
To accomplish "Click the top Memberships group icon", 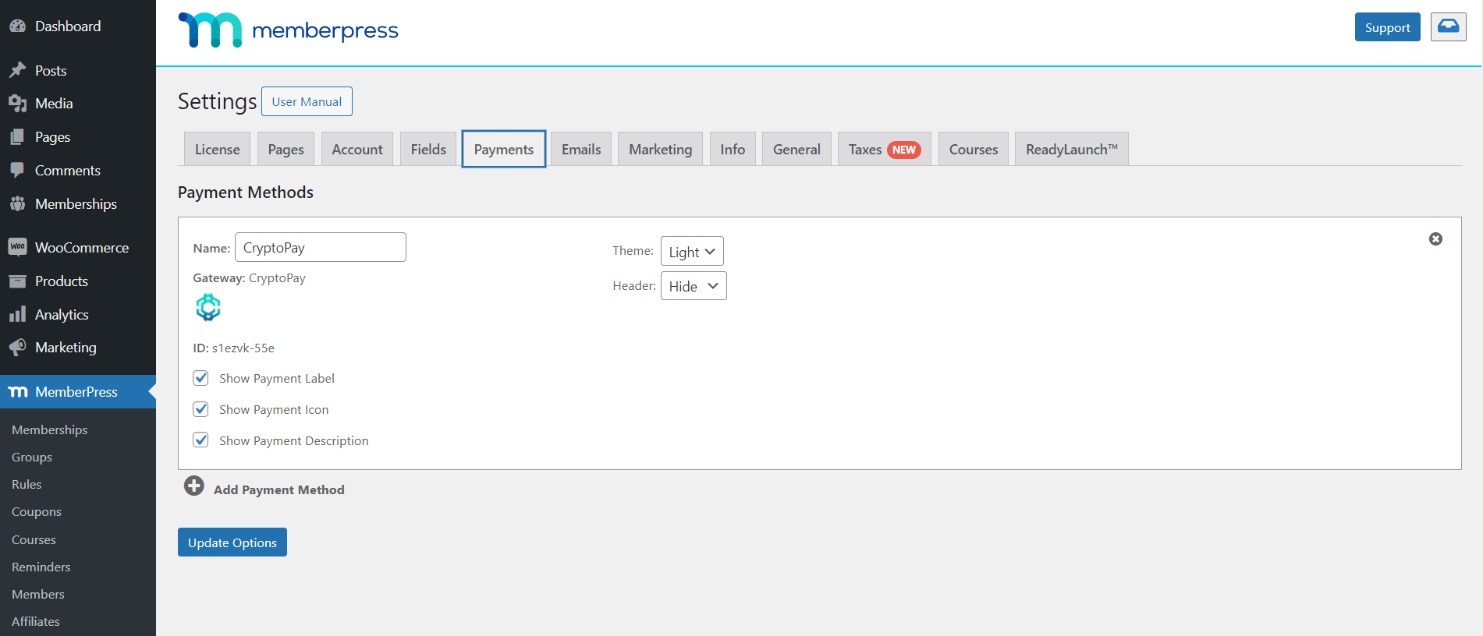I will coord(17,203).
